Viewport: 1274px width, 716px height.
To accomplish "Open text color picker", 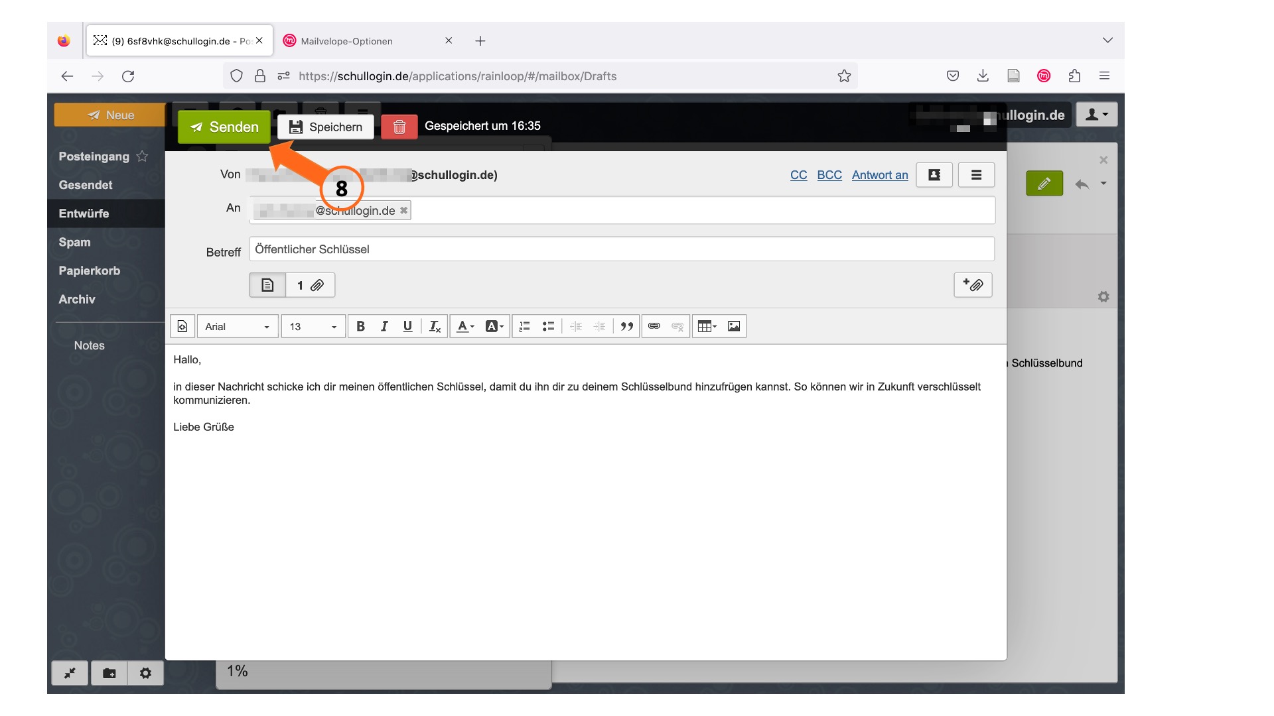I will [466, 326].
